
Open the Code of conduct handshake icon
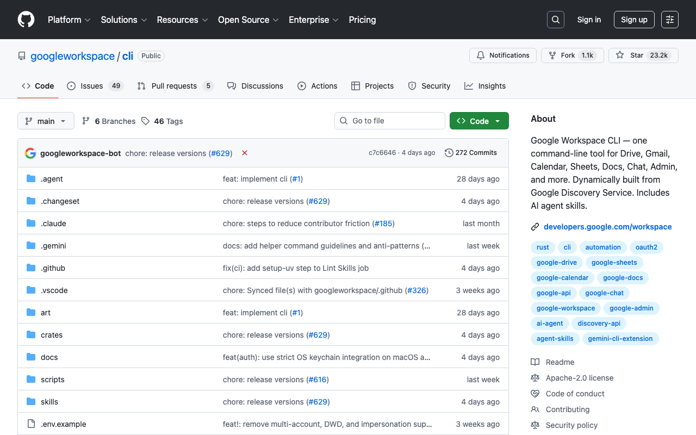click(x=535, y=393)
